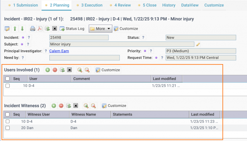Sort witnesses by Statements column
This screenshot has width=247, height=141.
pyautogui.click(x=150, y=114)
